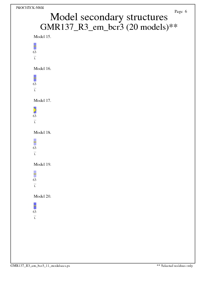This screenshot has width=217, height=281.
Task: Click the 'Selected residues only' footnote
Action: (174, 265)
